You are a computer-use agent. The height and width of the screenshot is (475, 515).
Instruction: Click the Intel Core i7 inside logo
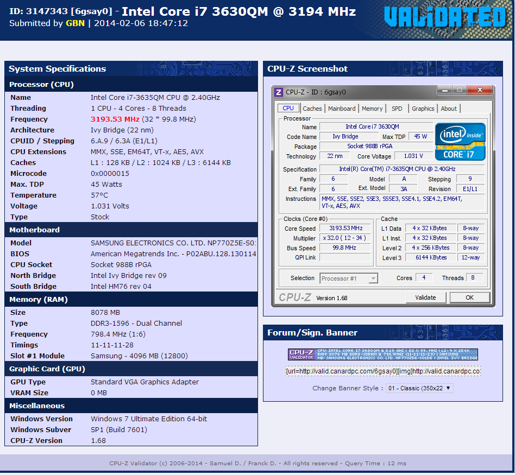click(x=460, y=142)
